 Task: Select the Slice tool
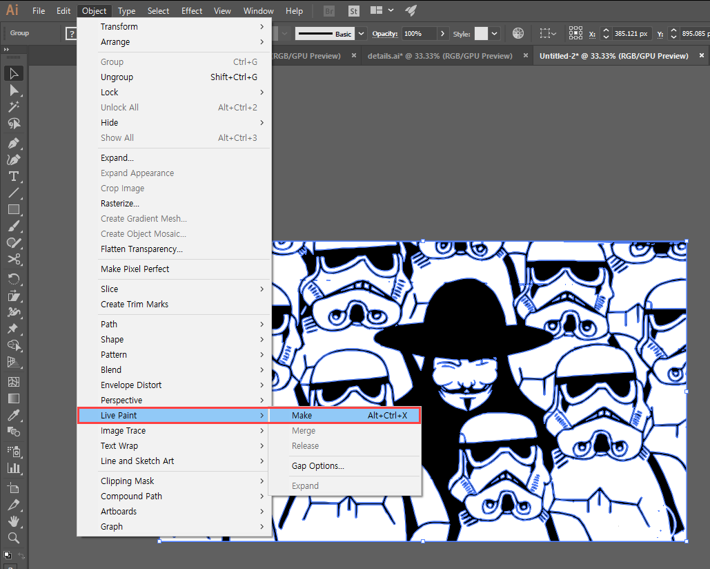click(x=14, y=505)
